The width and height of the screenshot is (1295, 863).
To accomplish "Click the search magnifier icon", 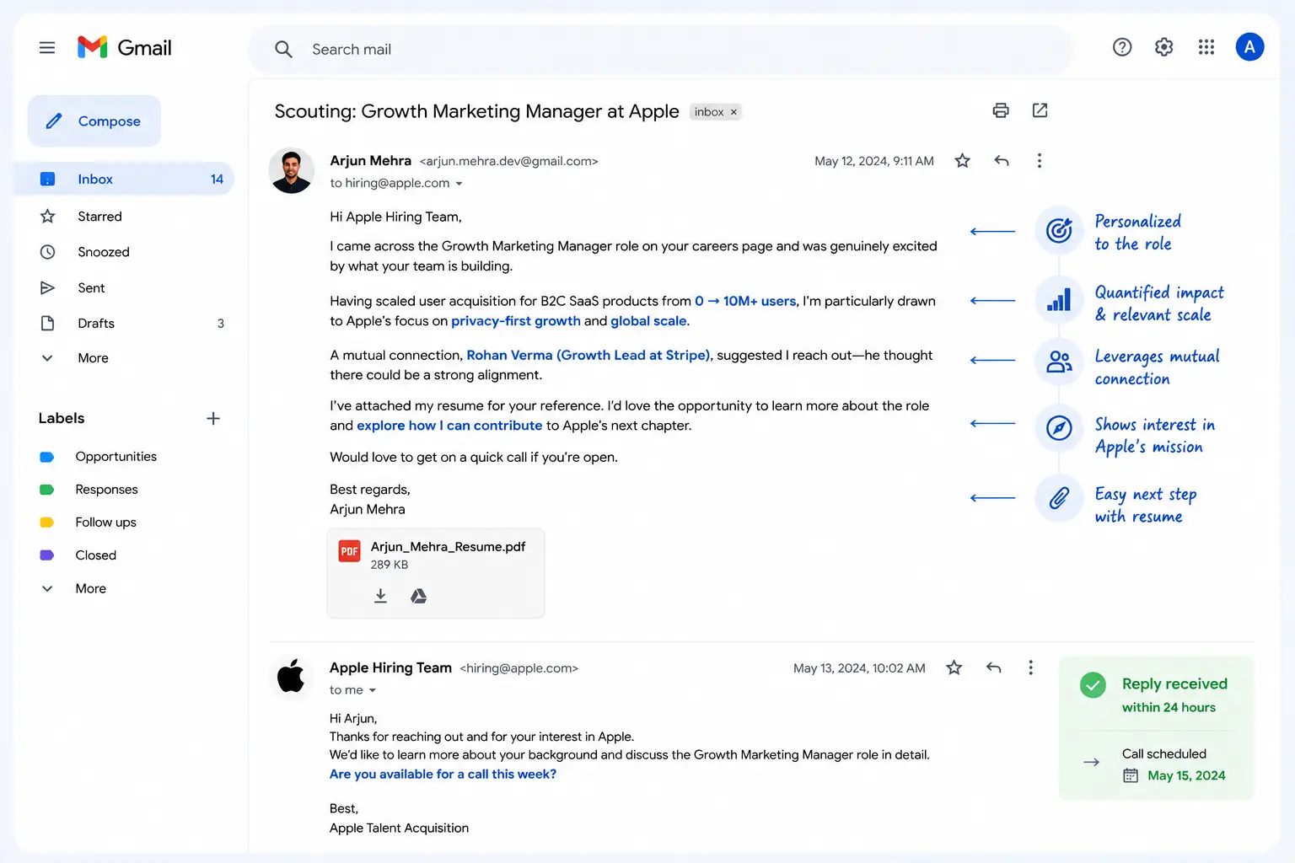I will (x=283, y=50).
